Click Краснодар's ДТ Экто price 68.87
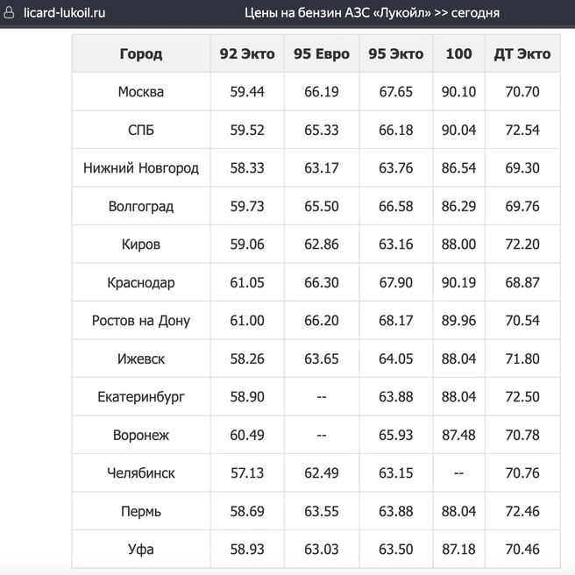The image size is (575, 575). tap(522, 282)
